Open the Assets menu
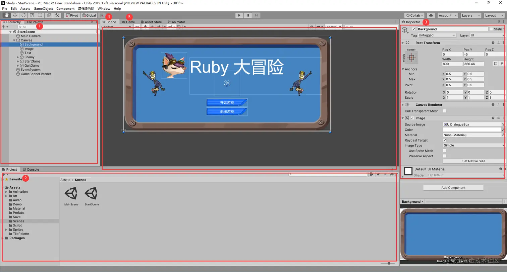The height and width of the screenshot is (272, 507). (x=25, y=9)
